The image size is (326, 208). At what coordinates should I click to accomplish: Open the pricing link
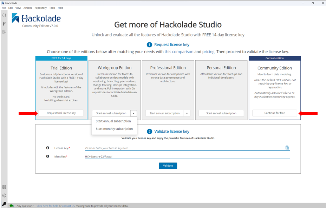[x=209, y=52]
